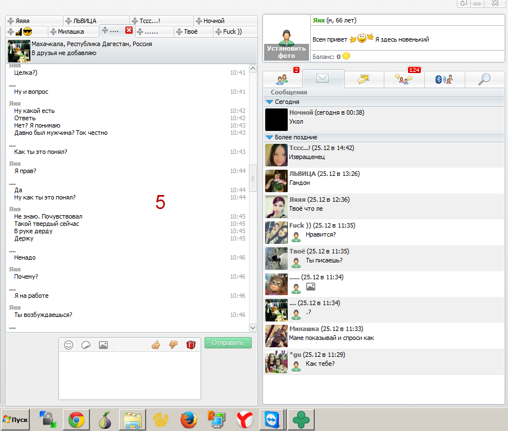Click Установить фото button
508x431 pixels.
pyautogui.click(x=287, y=52)
